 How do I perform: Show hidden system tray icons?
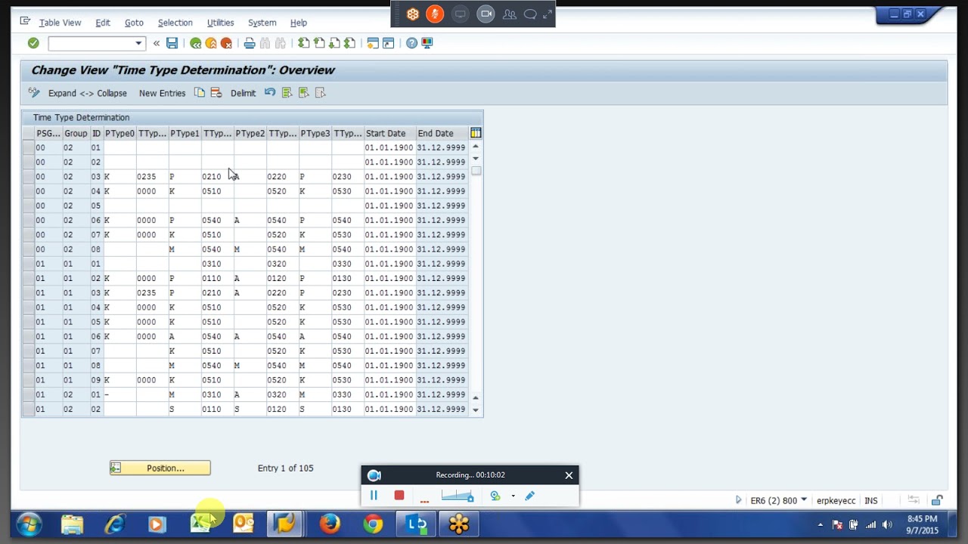(x=821, y=524)
